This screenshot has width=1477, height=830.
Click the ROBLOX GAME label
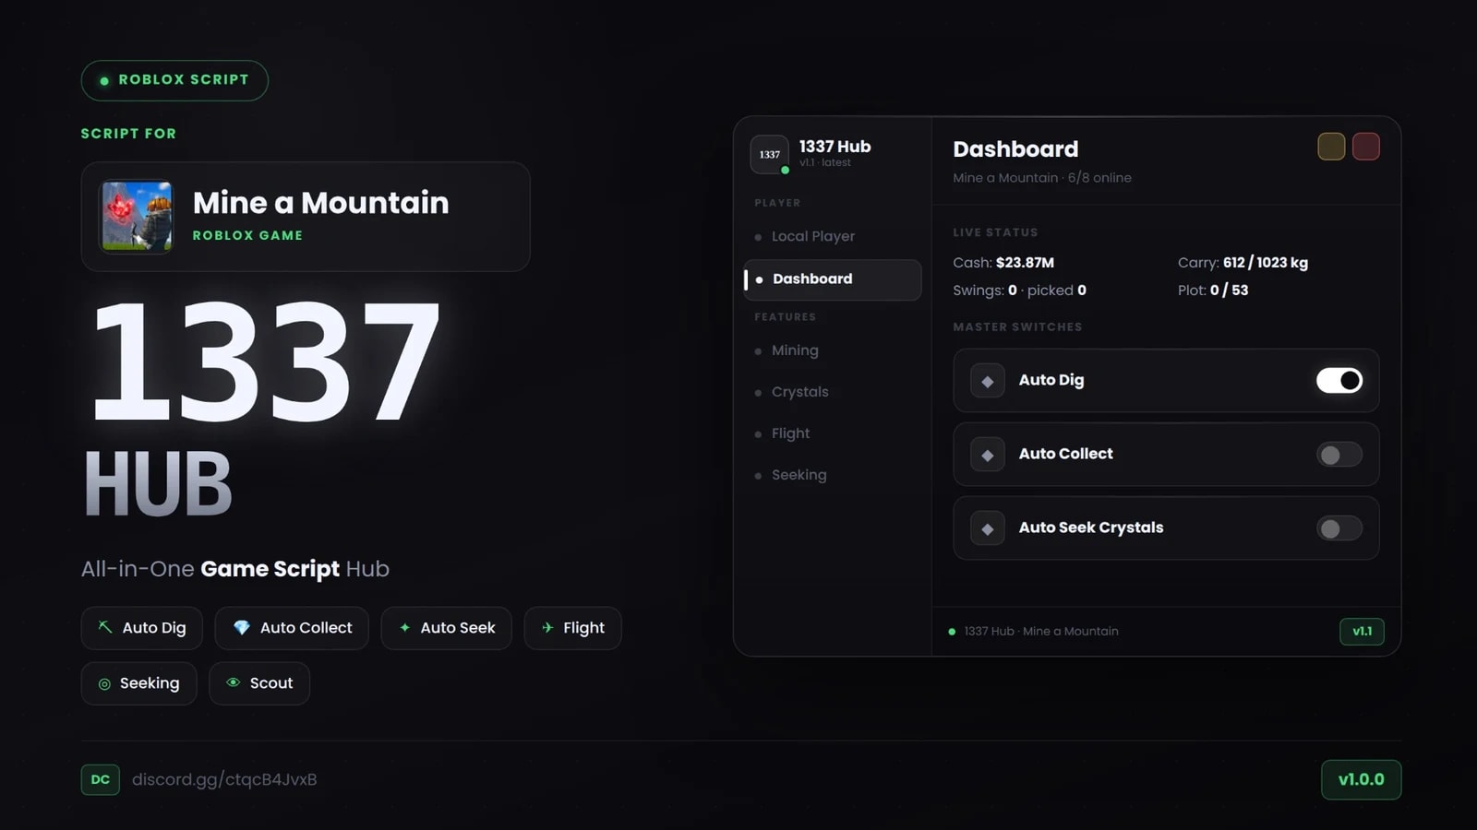[x=247, y=236]
